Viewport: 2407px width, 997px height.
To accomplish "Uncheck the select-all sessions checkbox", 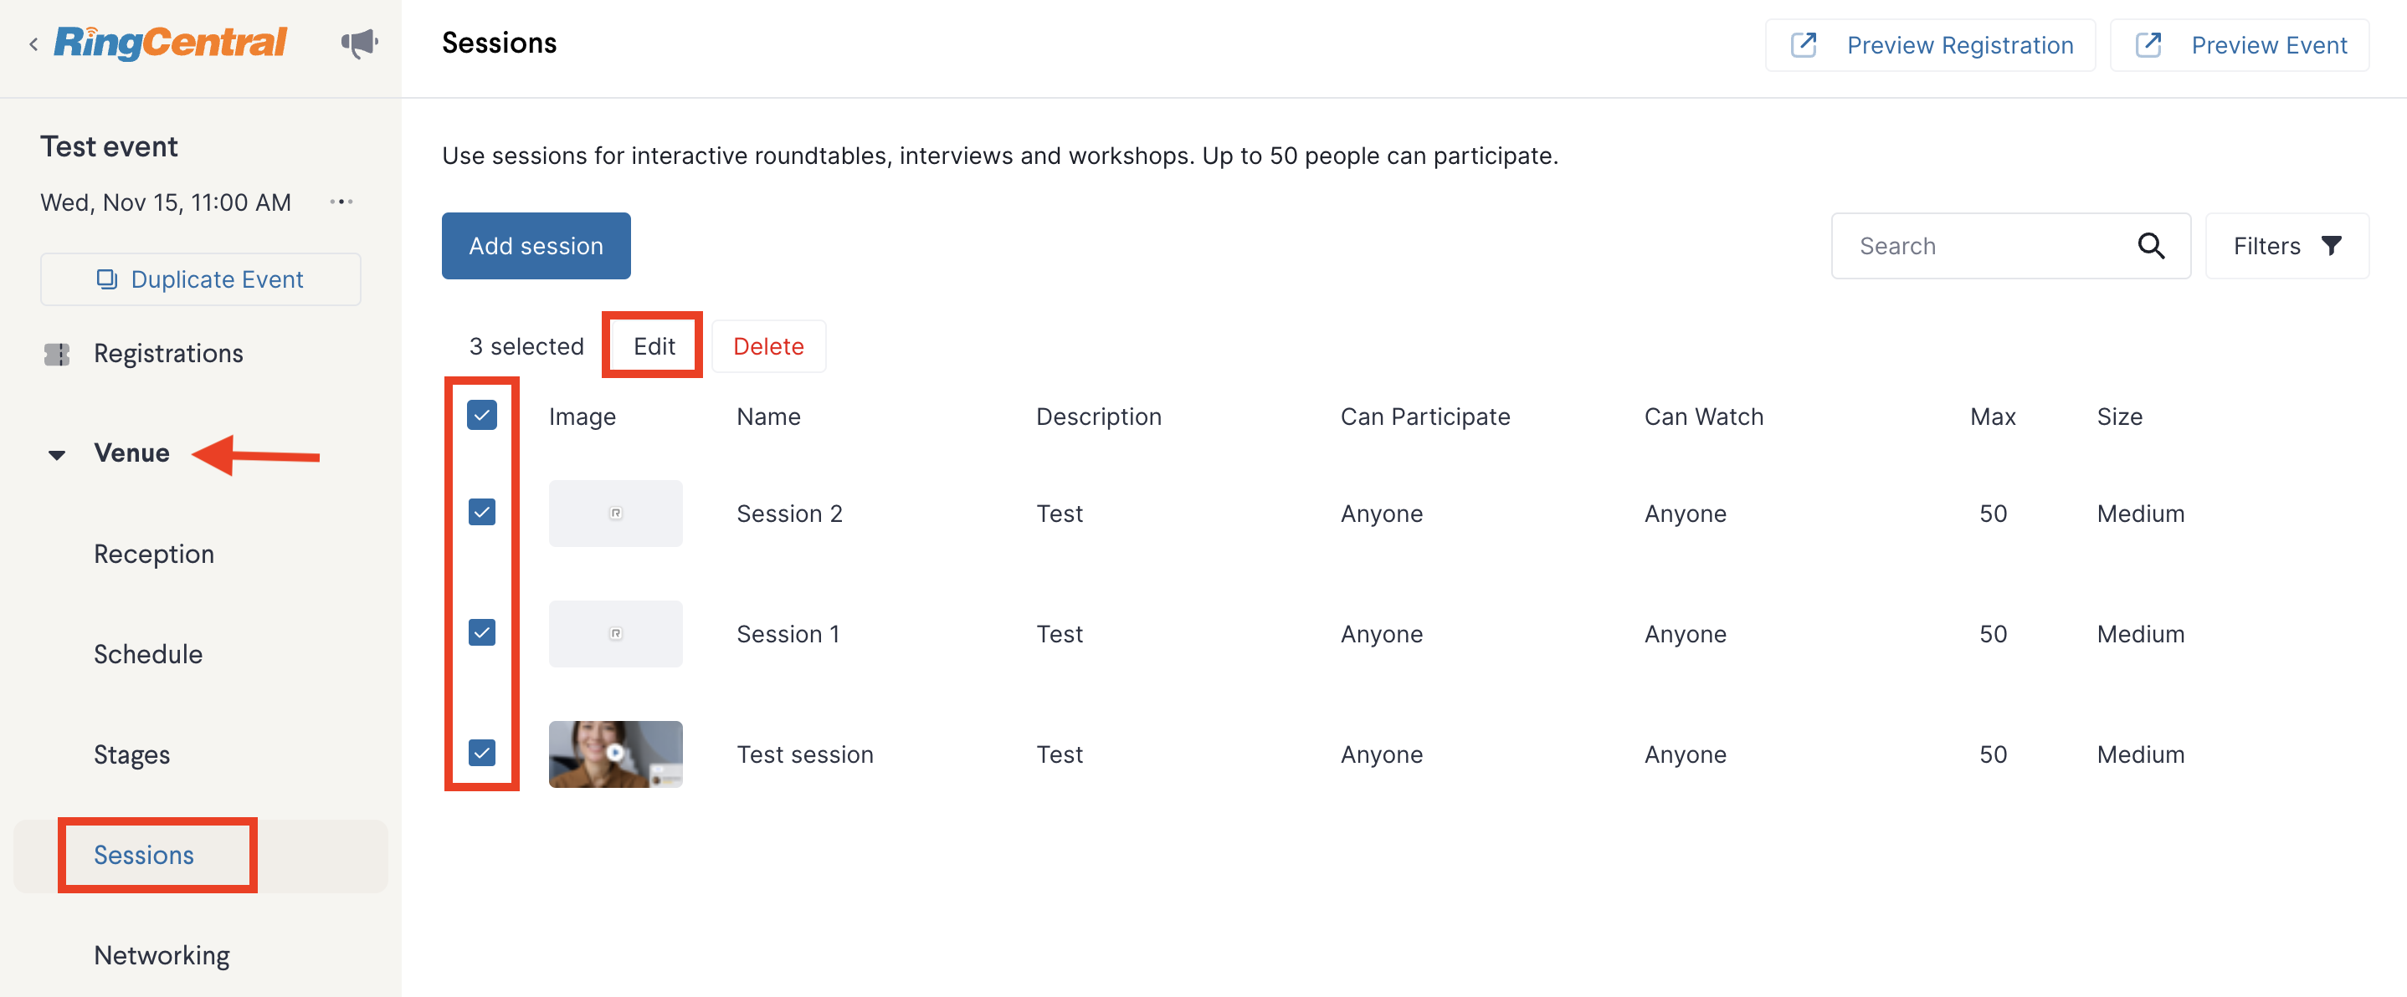I will 482,415.
